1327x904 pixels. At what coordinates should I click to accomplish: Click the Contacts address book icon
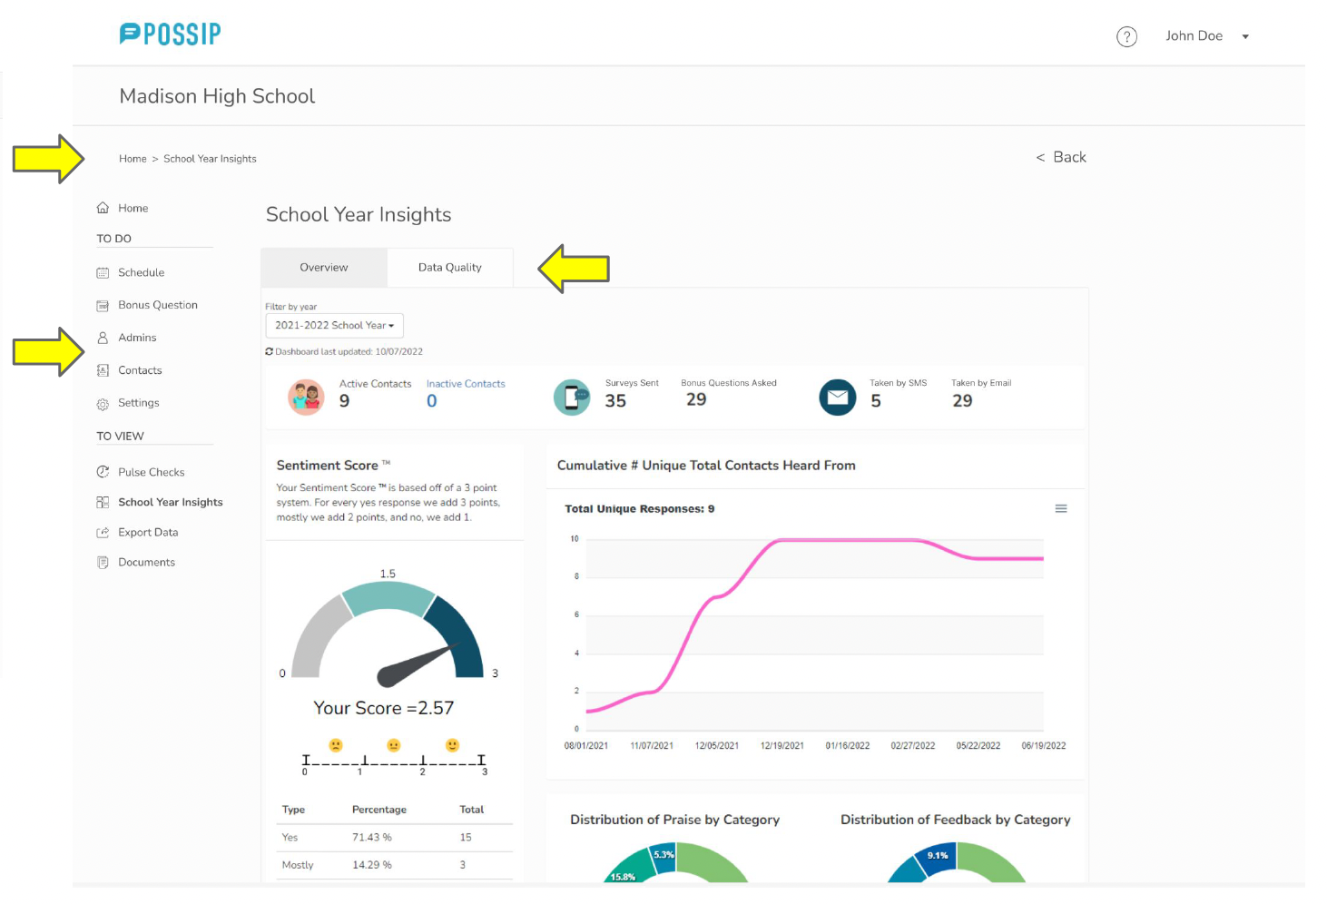click(x=103, y=370)
